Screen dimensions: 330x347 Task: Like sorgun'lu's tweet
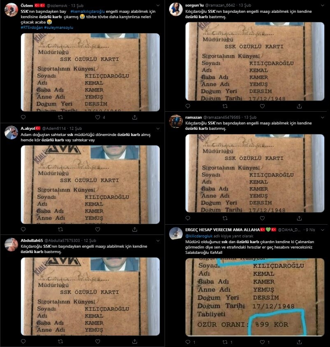262,106
